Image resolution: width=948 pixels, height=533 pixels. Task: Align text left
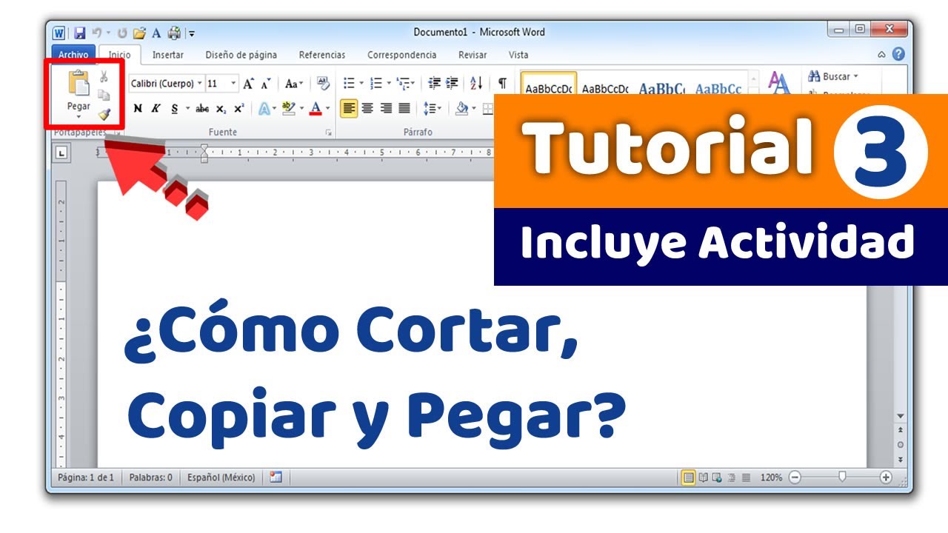(x=349, y=108)
